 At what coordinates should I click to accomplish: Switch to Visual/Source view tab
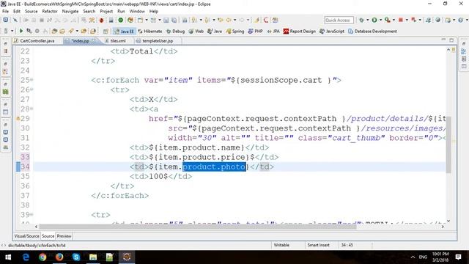pyautogui.click(x=26, y=236)
